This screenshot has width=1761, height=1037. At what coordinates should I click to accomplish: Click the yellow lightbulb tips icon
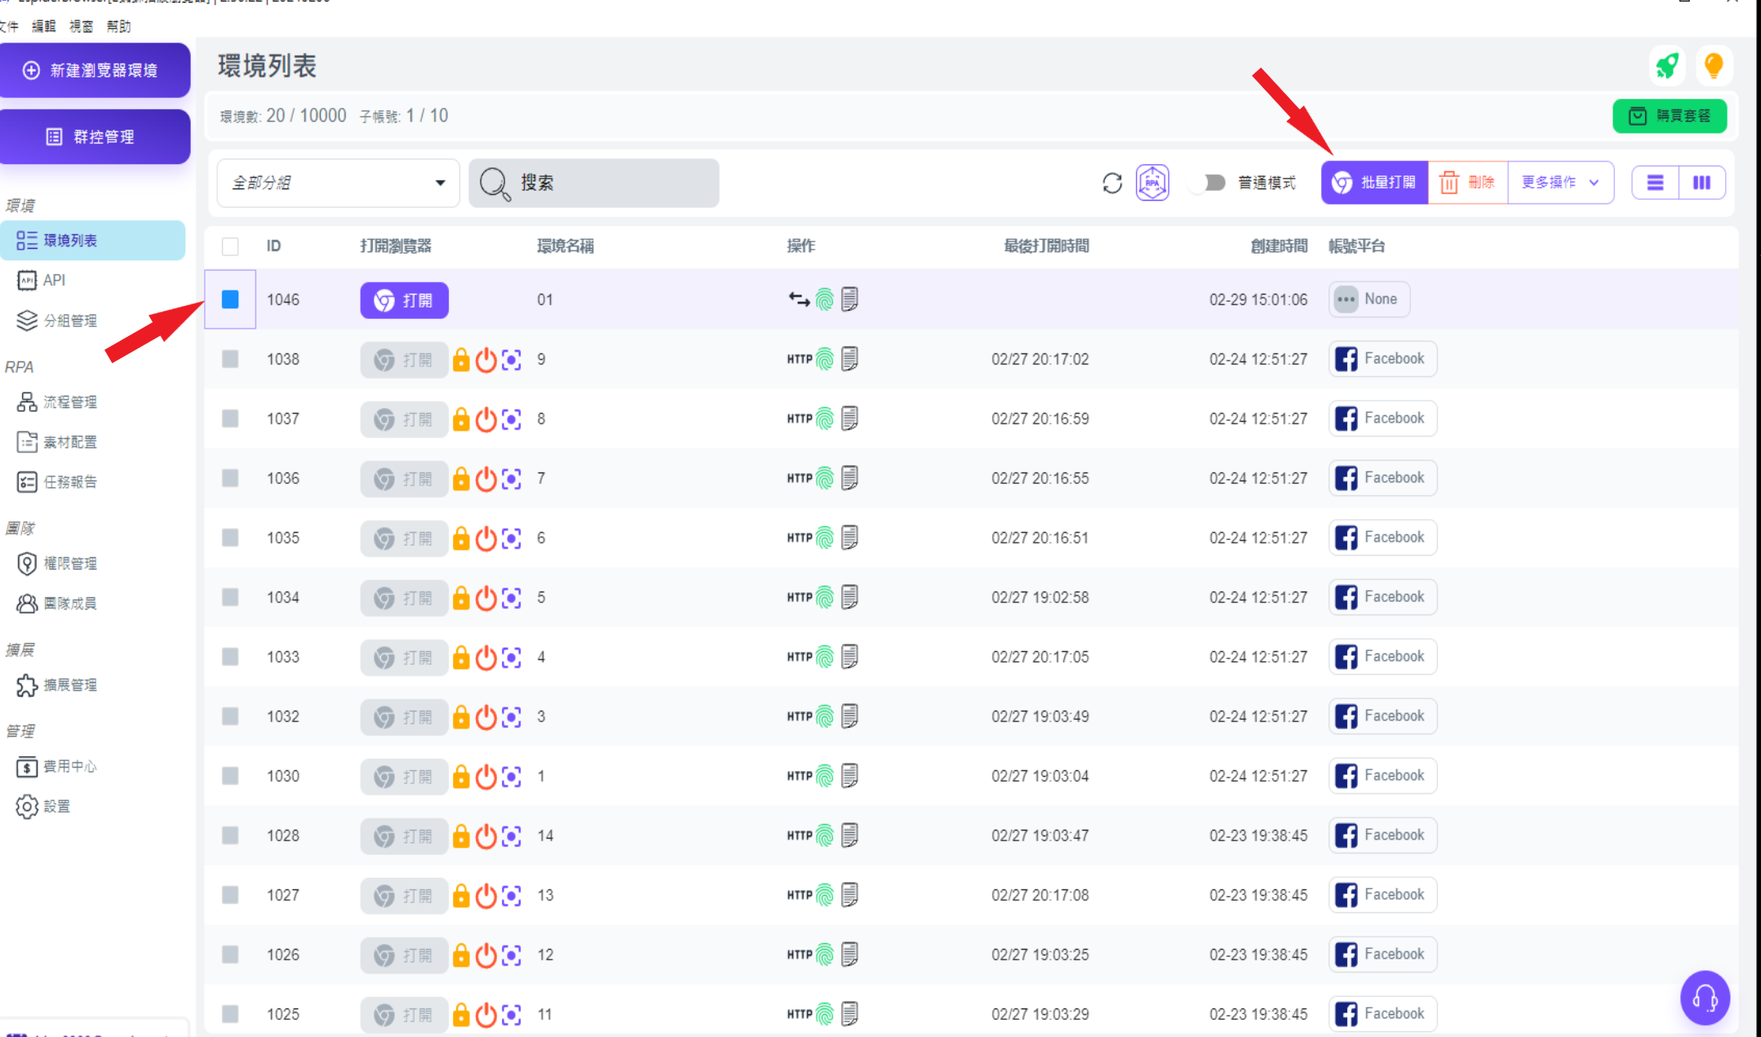1714,65
